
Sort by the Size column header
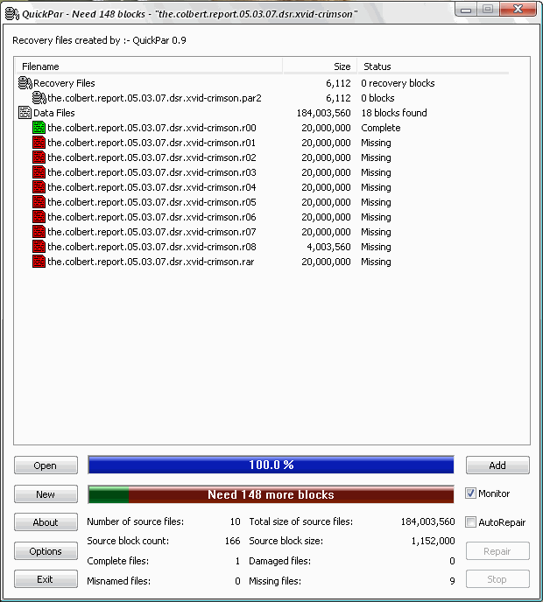coord(320,66)
